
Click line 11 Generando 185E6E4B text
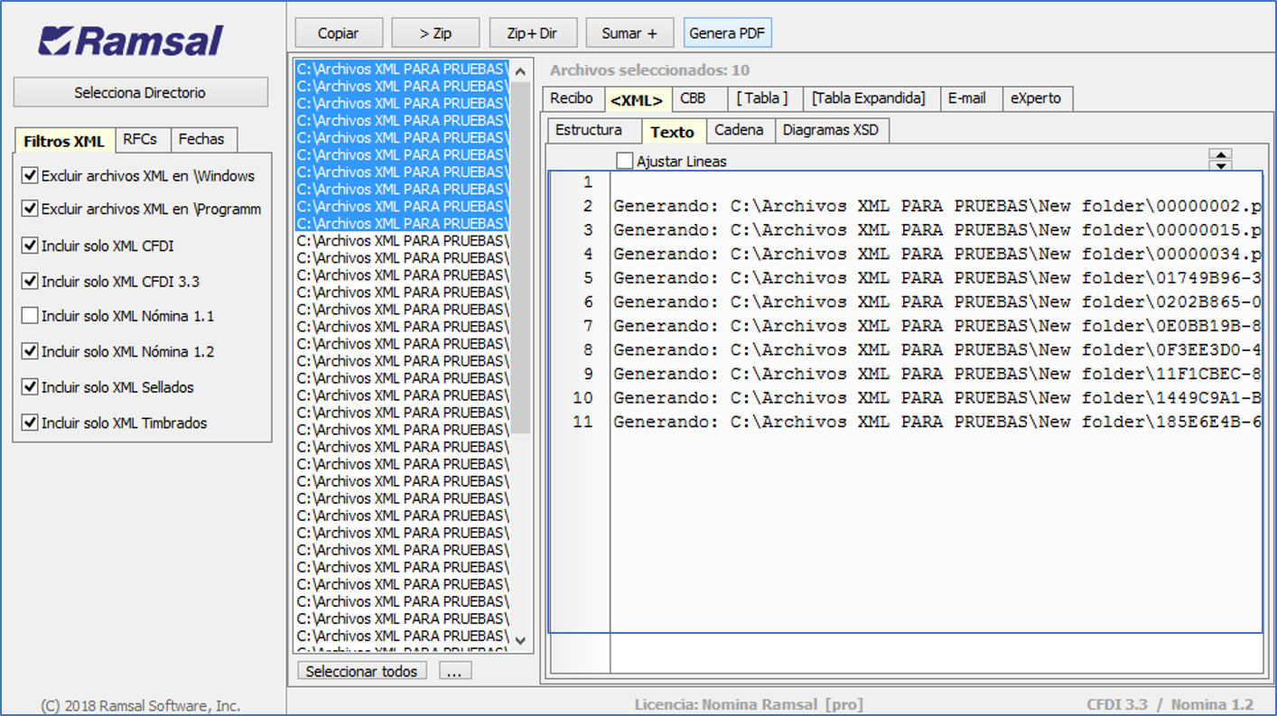tap(937, 422)
